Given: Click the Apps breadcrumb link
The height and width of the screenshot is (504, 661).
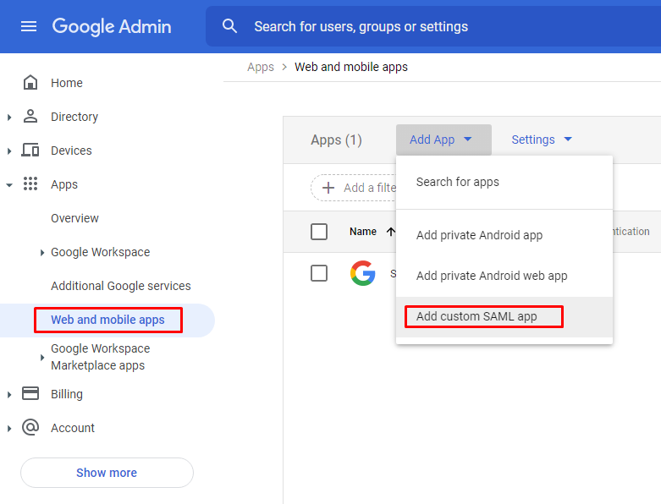Looking at the screenshot, I should click(x=261, y=67).
